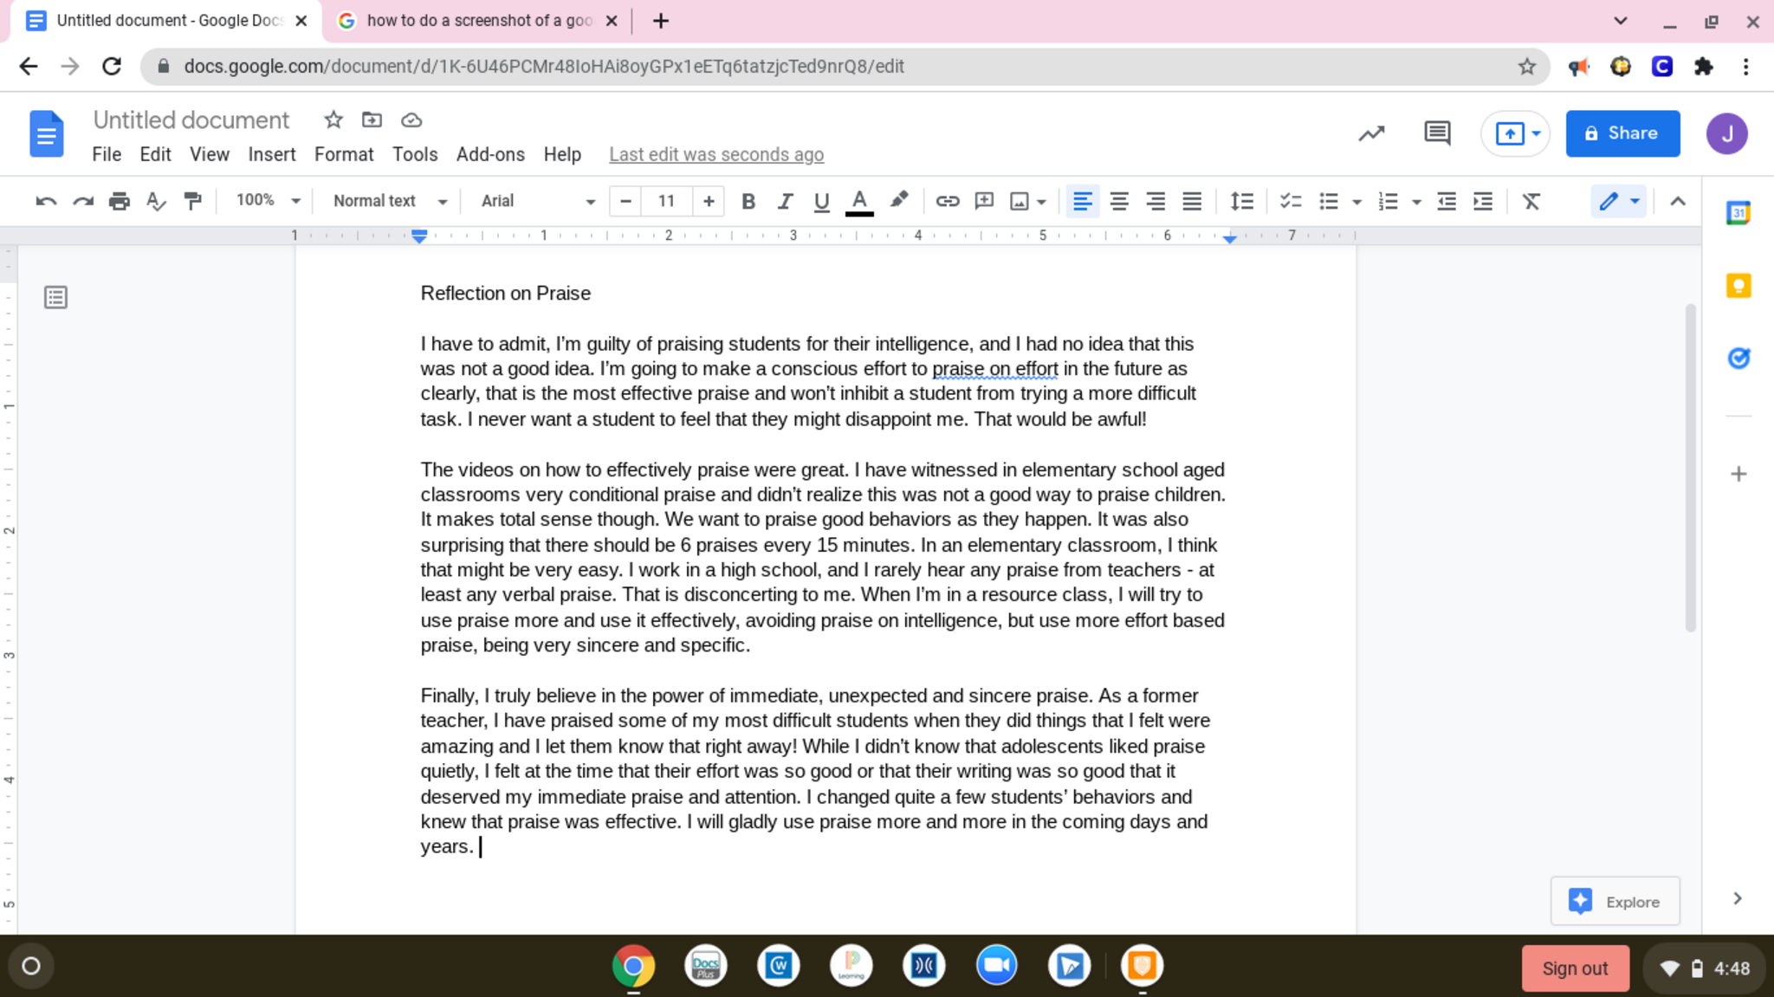The width and height of the screenshot is (1774, 997).
Task: Click the Insert link icon
Action: coord(947,201)
